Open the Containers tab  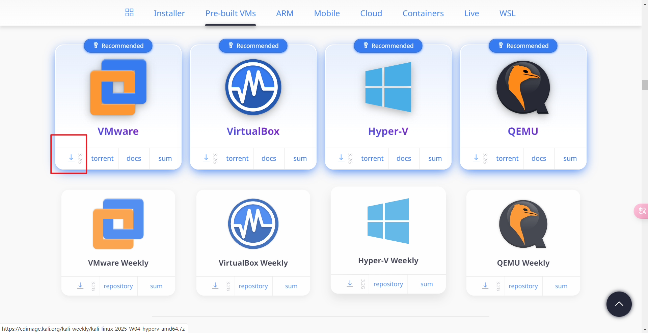coord(423,13)
